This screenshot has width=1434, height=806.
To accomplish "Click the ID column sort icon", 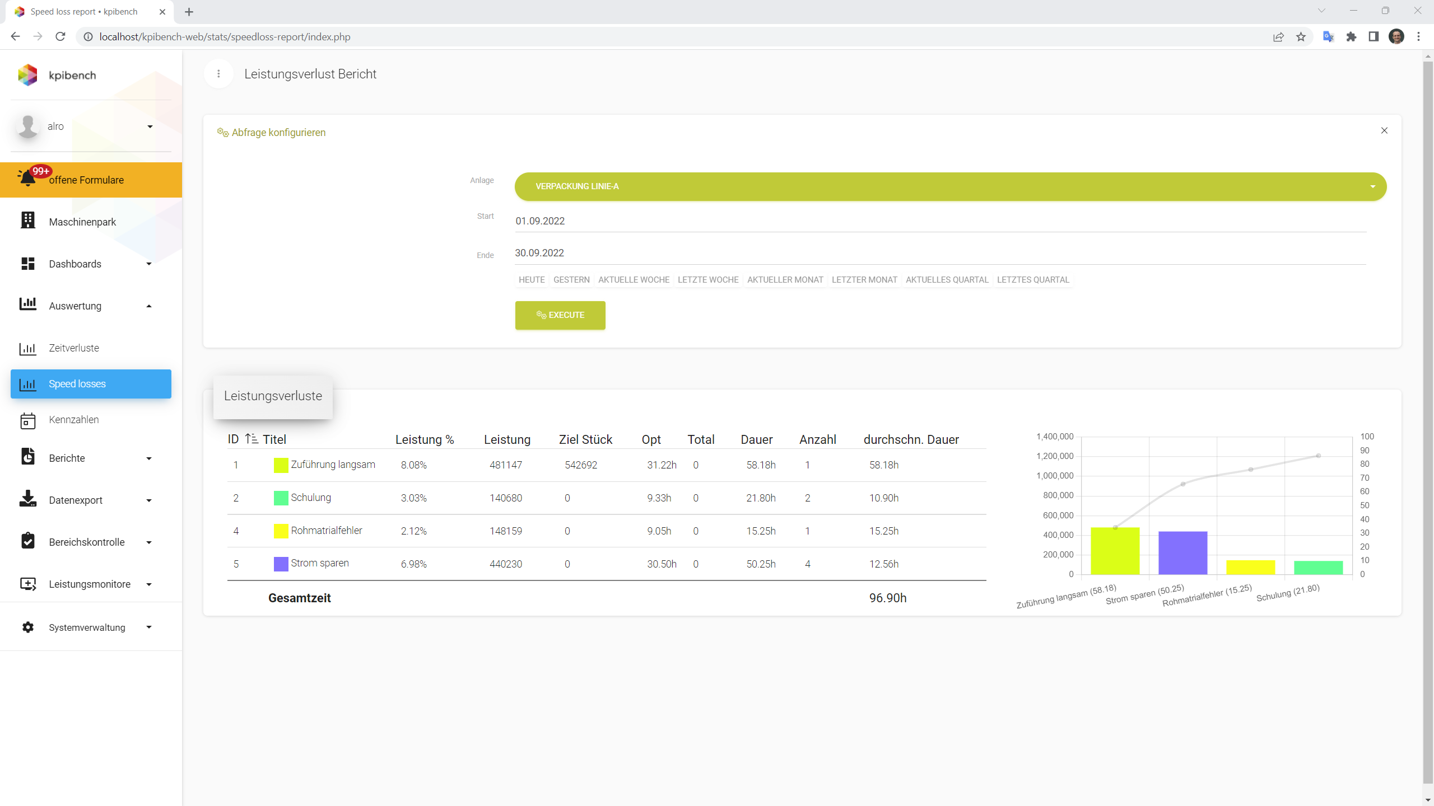I will pyautogui.click(x=252, y=439).
